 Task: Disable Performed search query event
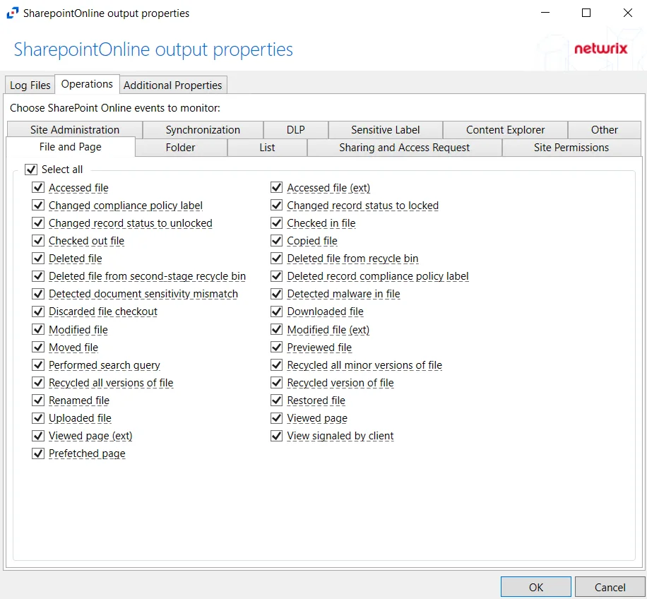point(38,365)
